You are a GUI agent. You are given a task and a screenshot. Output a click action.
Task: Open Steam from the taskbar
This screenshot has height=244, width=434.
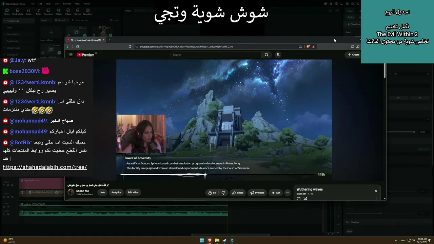pos(224,240)
